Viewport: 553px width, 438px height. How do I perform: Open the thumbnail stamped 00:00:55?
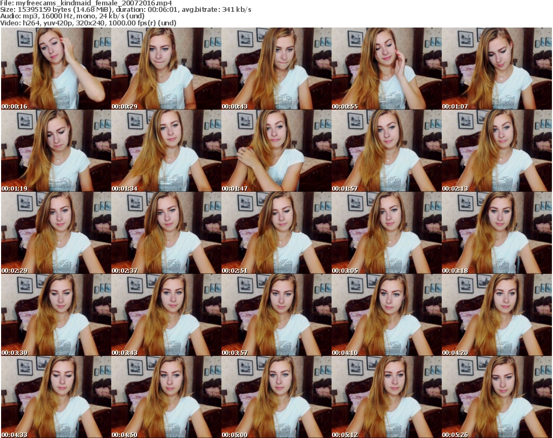[x=387, y=69]
